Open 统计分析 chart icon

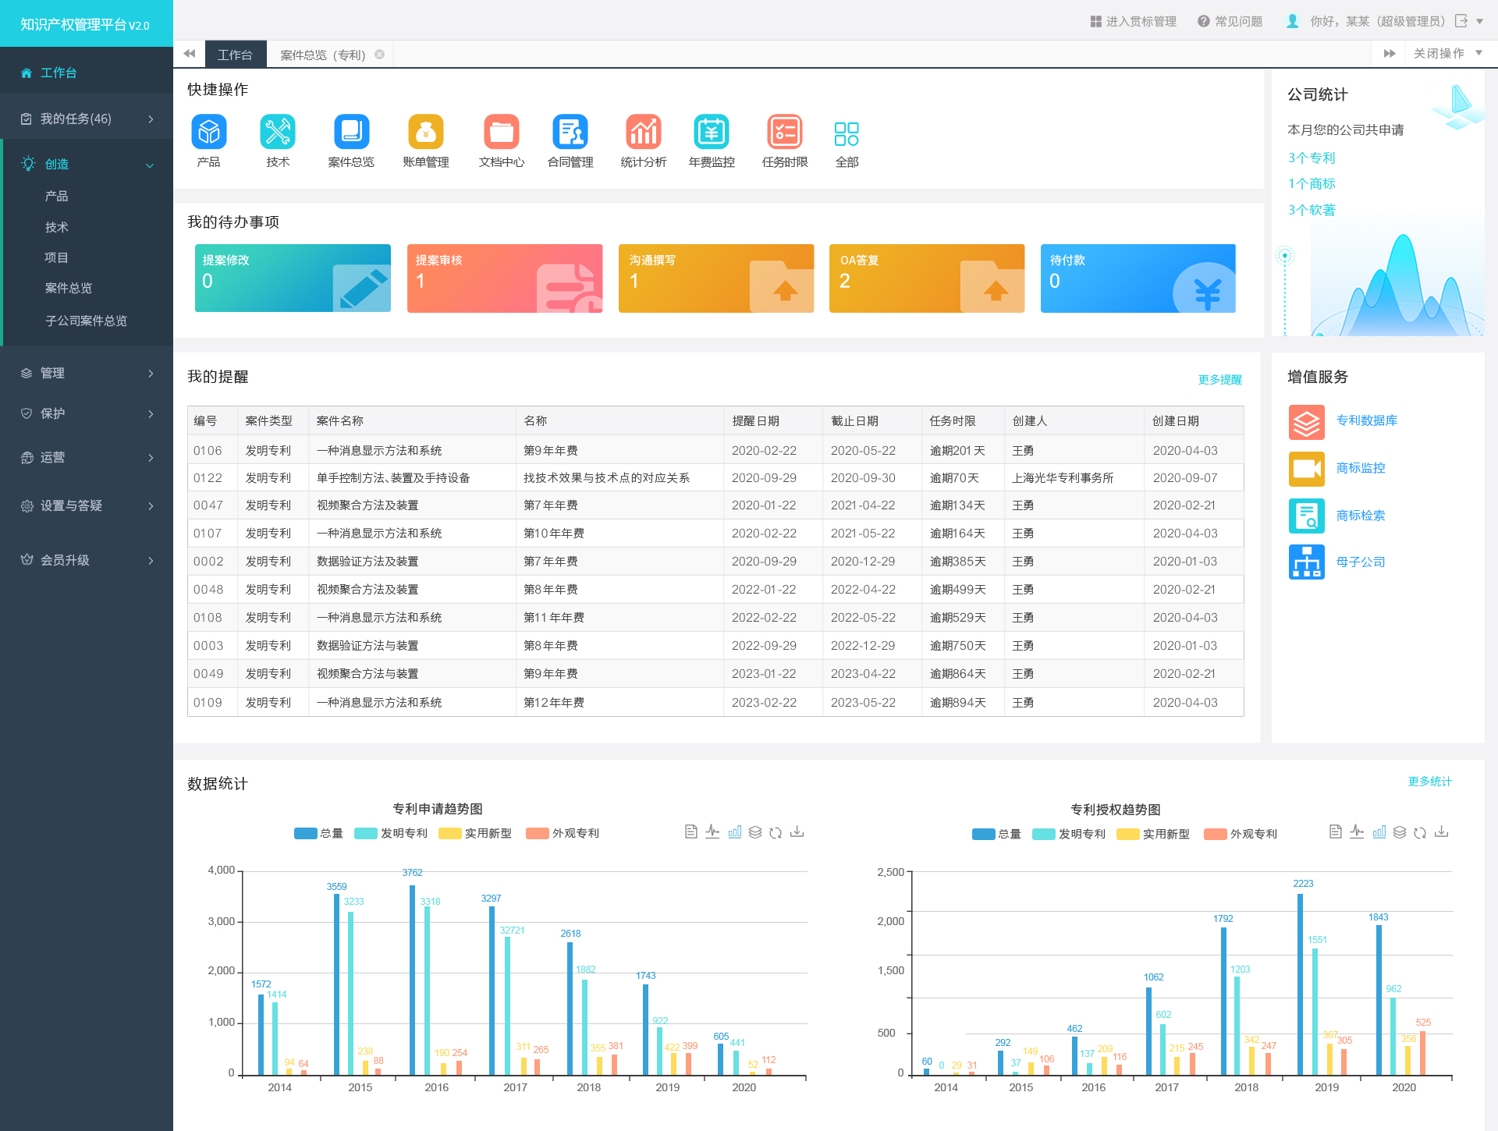tap(643, 132)
